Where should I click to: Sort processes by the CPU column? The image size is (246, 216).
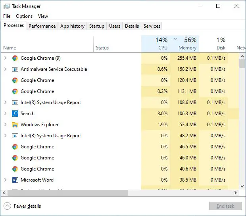coord(156,44)
